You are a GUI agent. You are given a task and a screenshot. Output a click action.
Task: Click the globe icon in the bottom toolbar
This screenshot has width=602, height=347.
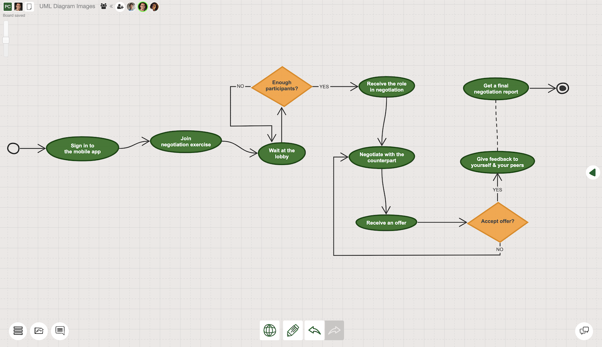270,330
